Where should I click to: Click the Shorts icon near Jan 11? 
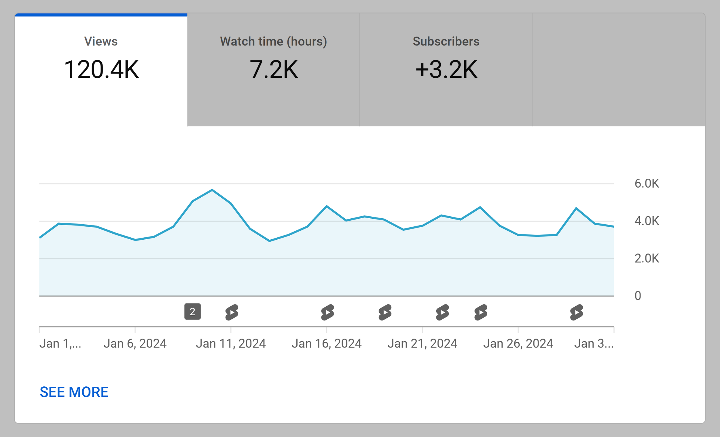tap(232, 312)
